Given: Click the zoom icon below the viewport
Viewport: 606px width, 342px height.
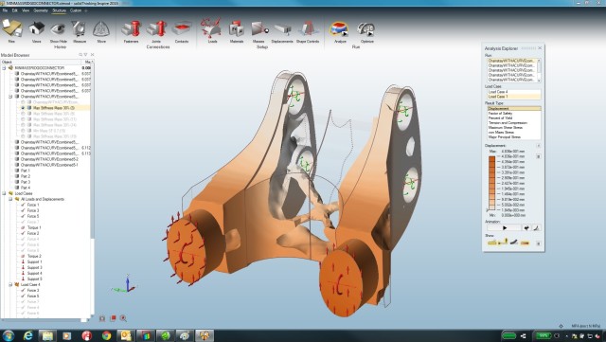Looking at the screenshot, I should (x=123, y=318).
